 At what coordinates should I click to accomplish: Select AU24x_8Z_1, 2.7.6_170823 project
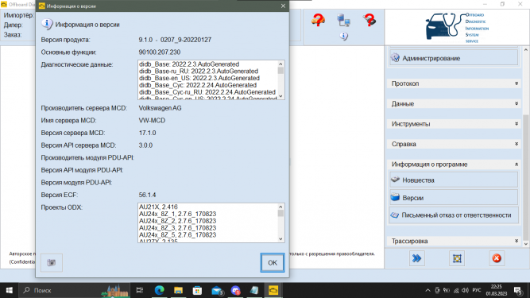click(x=177, y=214)
